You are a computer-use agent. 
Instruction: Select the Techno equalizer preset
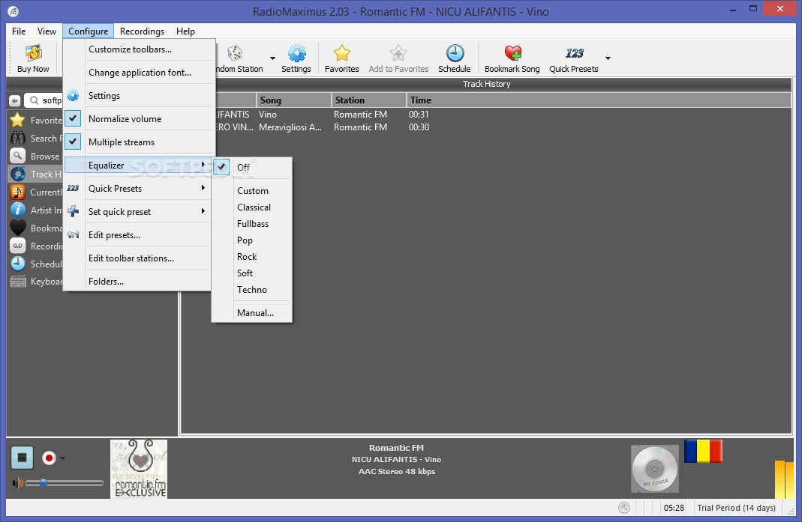251,289
